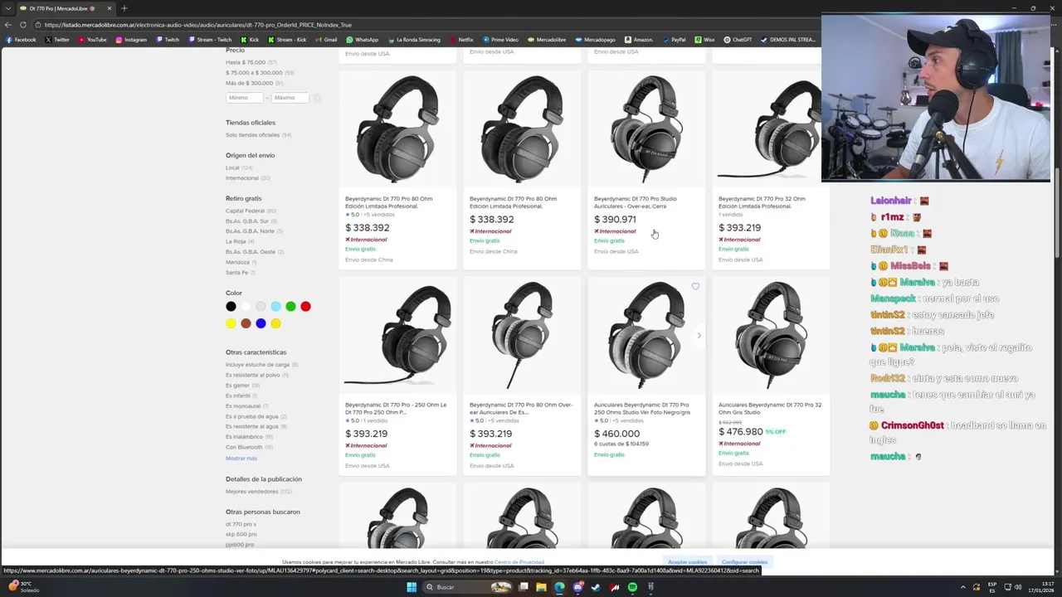Open the PayPal bookmark
The width and height of the screenshot is (1062, 597).
point(674,40)
